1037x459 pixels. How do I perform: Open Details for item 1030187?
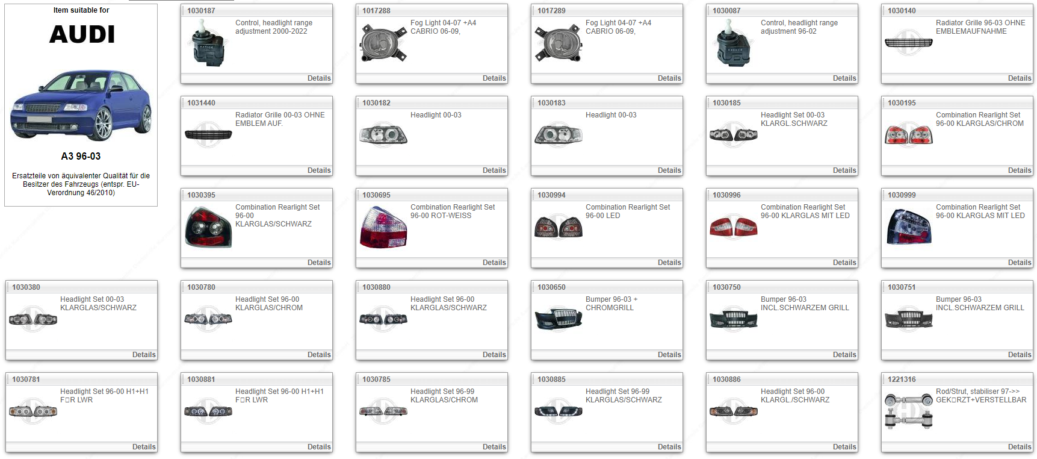(318, 78)
